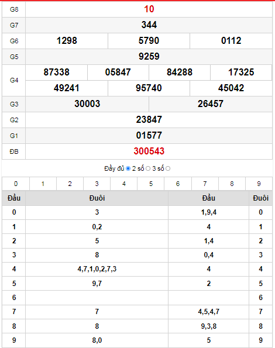Select G4 prize number 87338
Viewport: 275px width, 348px height.
[x=56, y=72]
